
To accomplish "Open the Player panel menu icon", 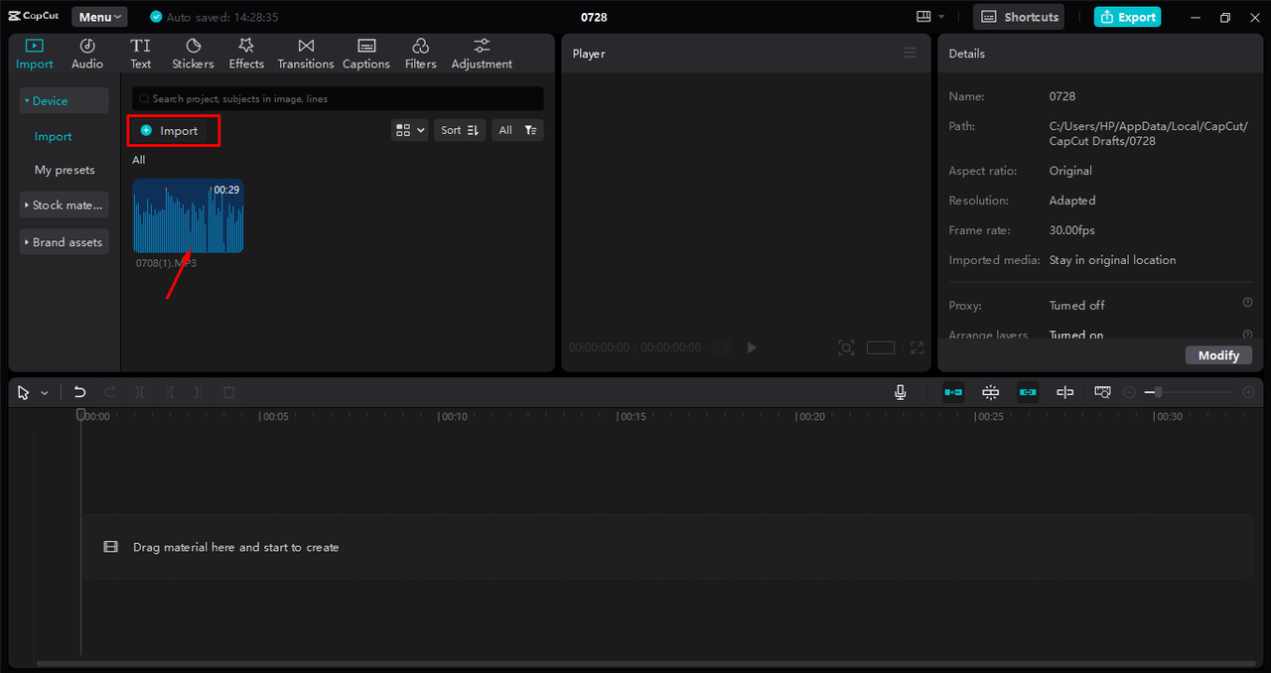I will 910,53.
